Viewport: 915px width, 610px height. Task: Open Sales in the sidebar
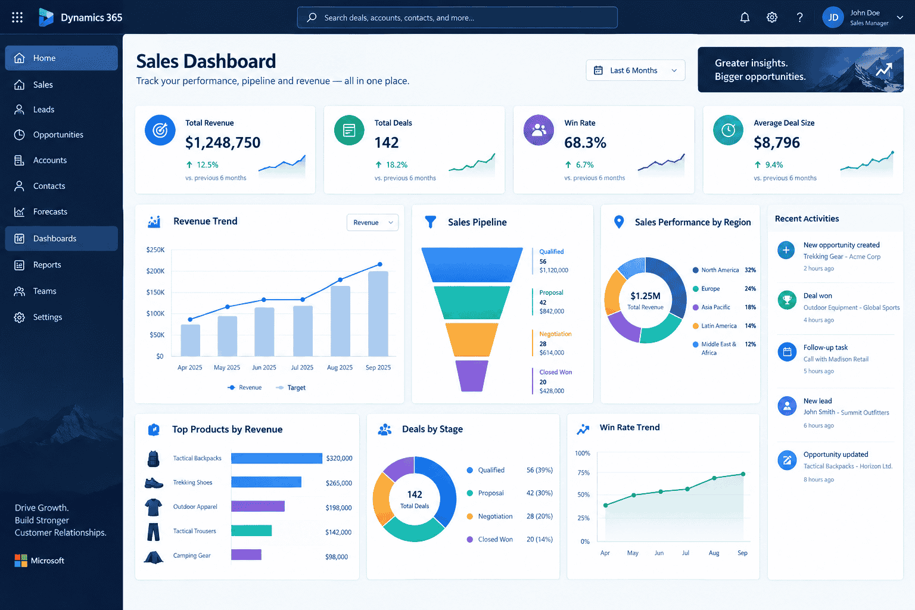click(61, 85)
